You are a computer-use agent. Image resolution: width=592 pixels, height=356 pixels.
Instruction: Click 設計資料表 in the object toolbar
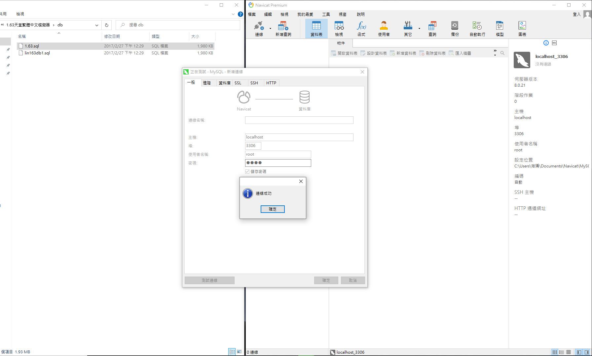pos(374,53)
